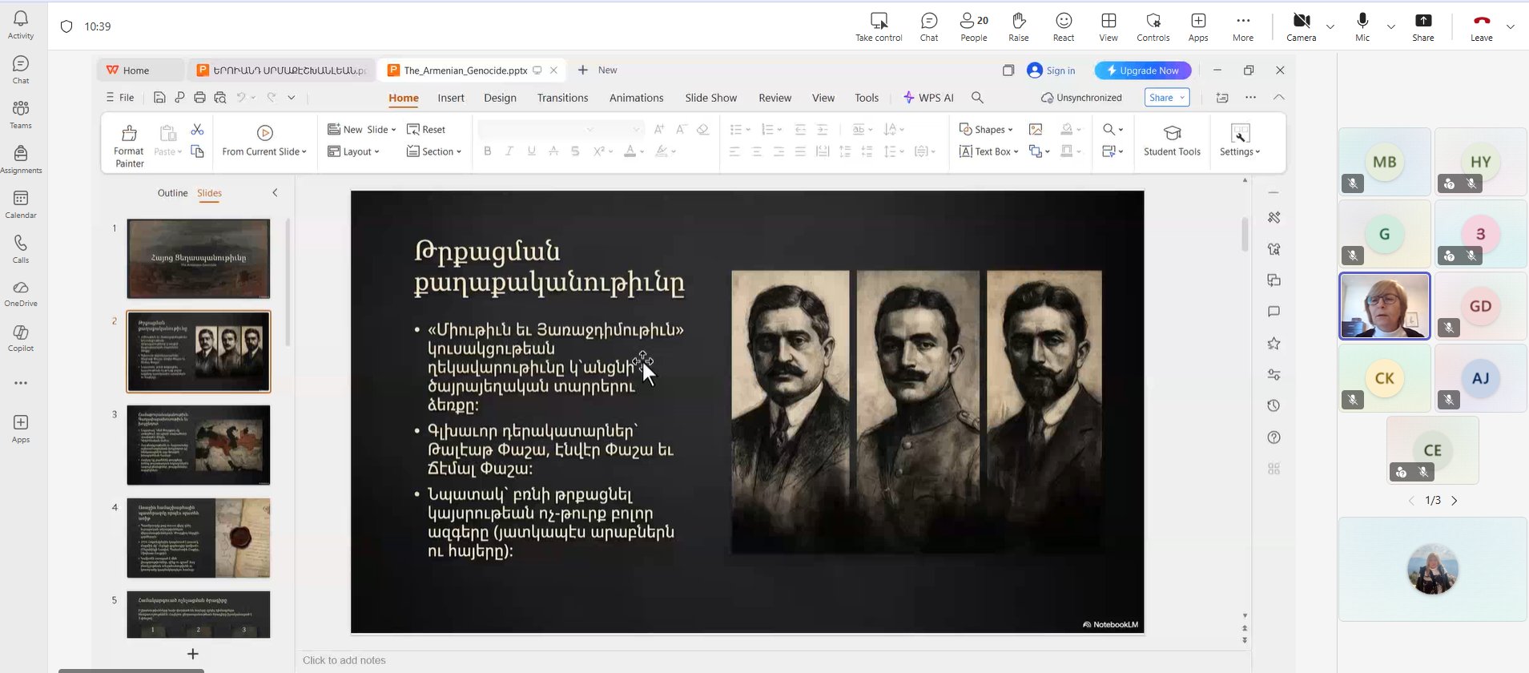Click the Upgrade Now button
This screenshot has width=1529, height=673.
point(1142,71)
